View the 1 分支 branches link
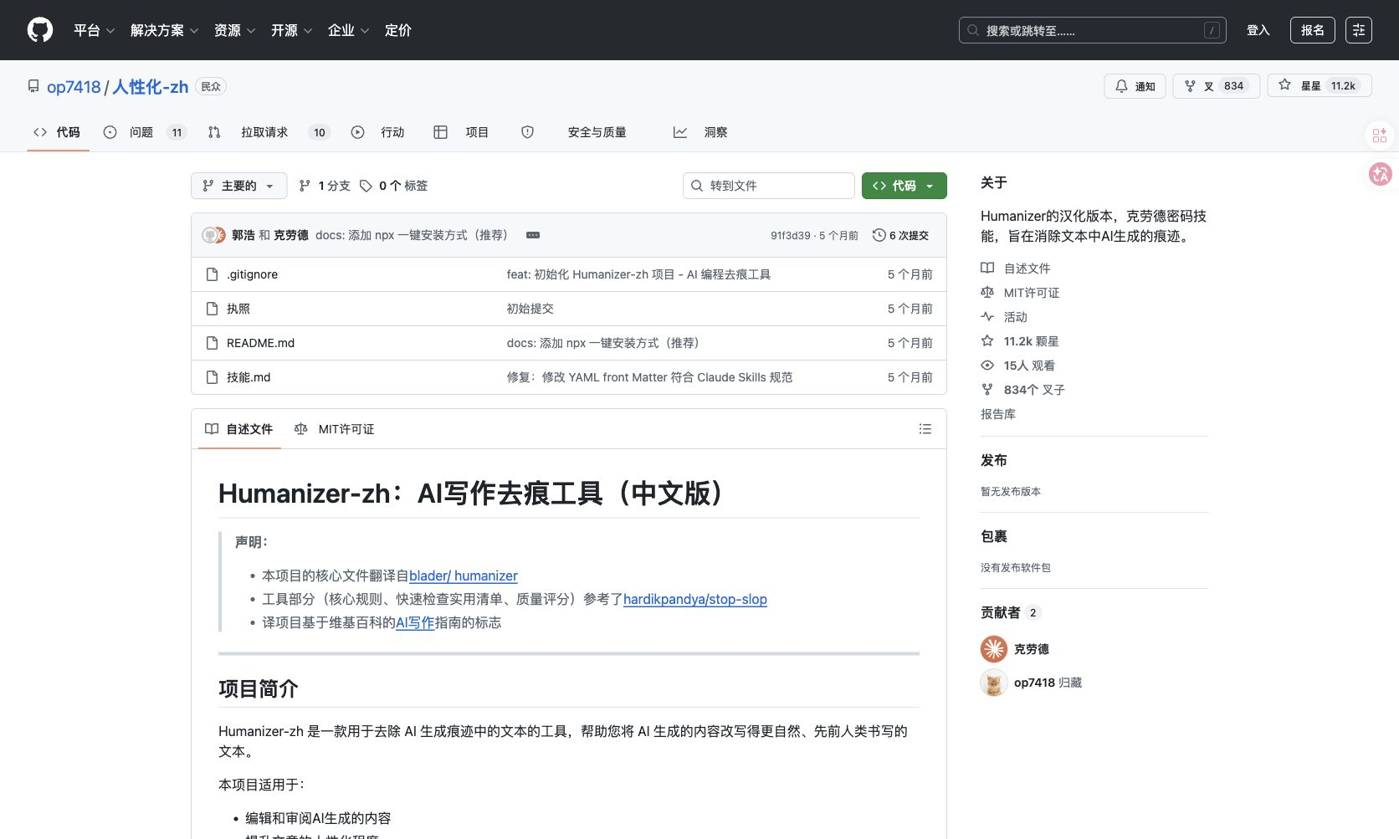Image resolution: width=1399 pixels, height=839 pixels. click(325, 186)
